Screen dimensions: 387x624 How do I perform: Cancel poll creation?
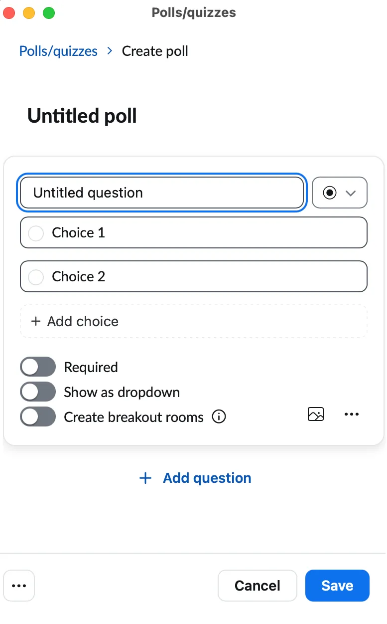pos(257,586)
